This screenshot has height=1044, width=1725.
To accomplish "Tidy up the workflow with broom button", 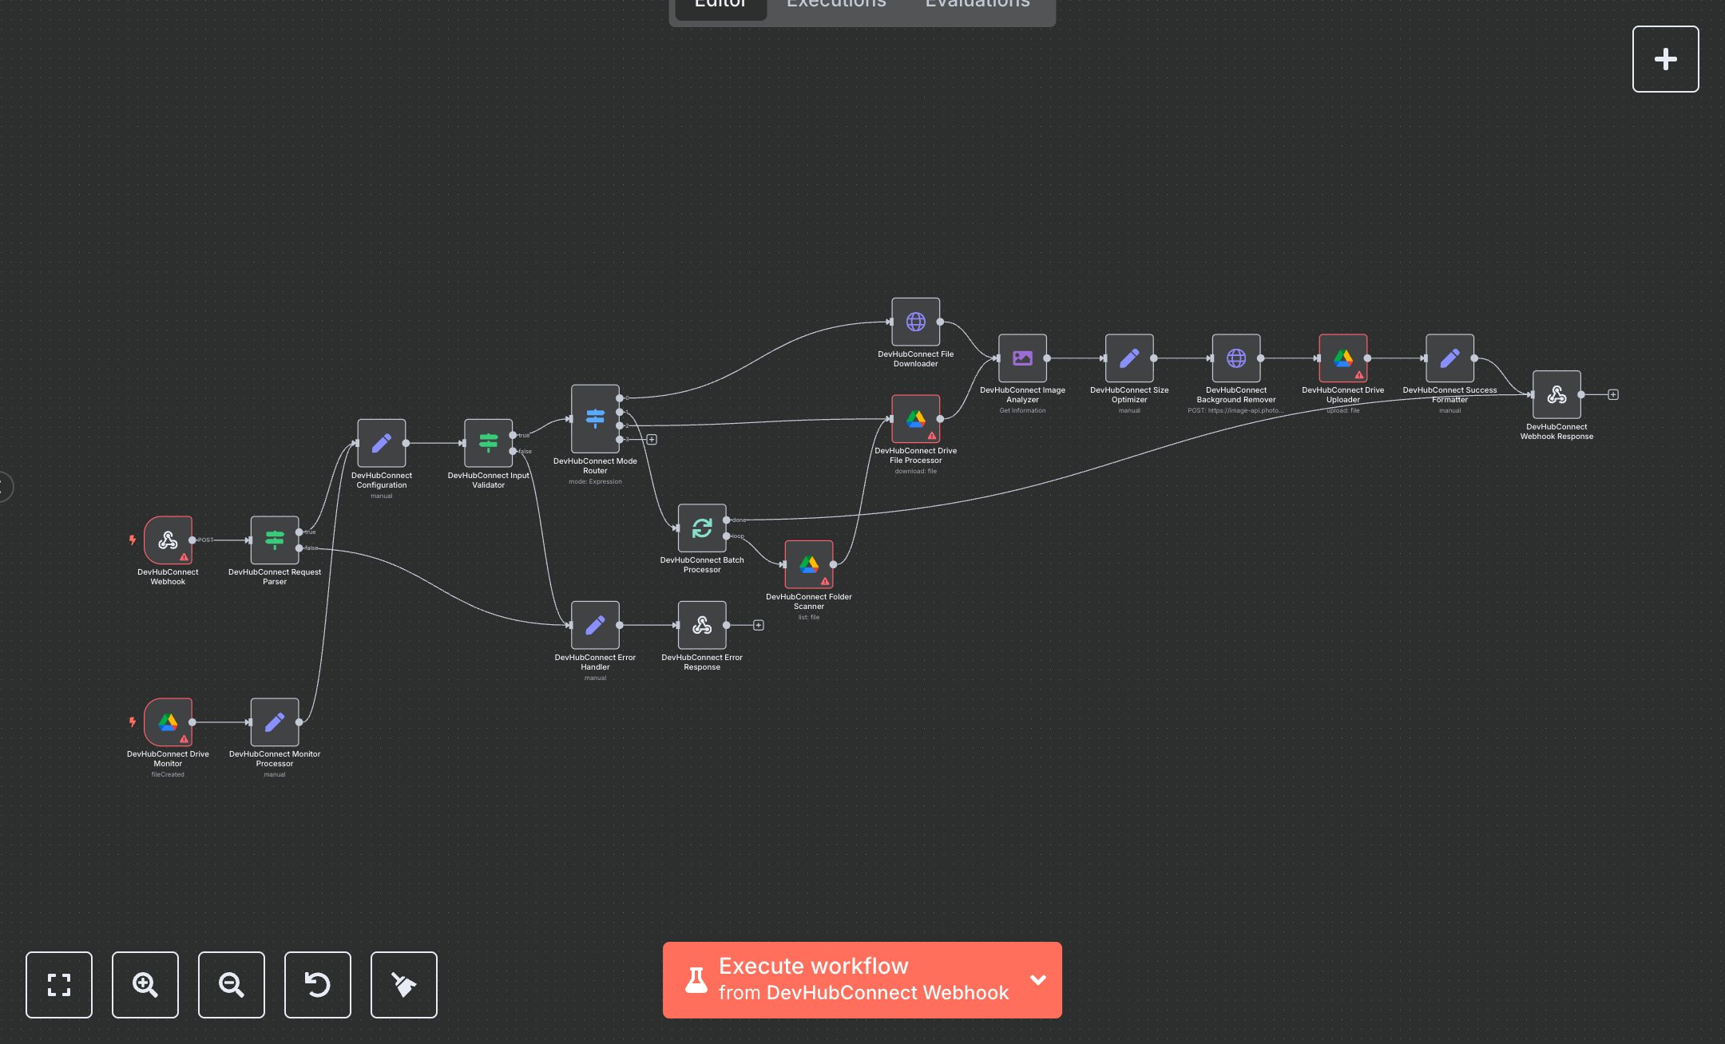I will pos(404,985).
